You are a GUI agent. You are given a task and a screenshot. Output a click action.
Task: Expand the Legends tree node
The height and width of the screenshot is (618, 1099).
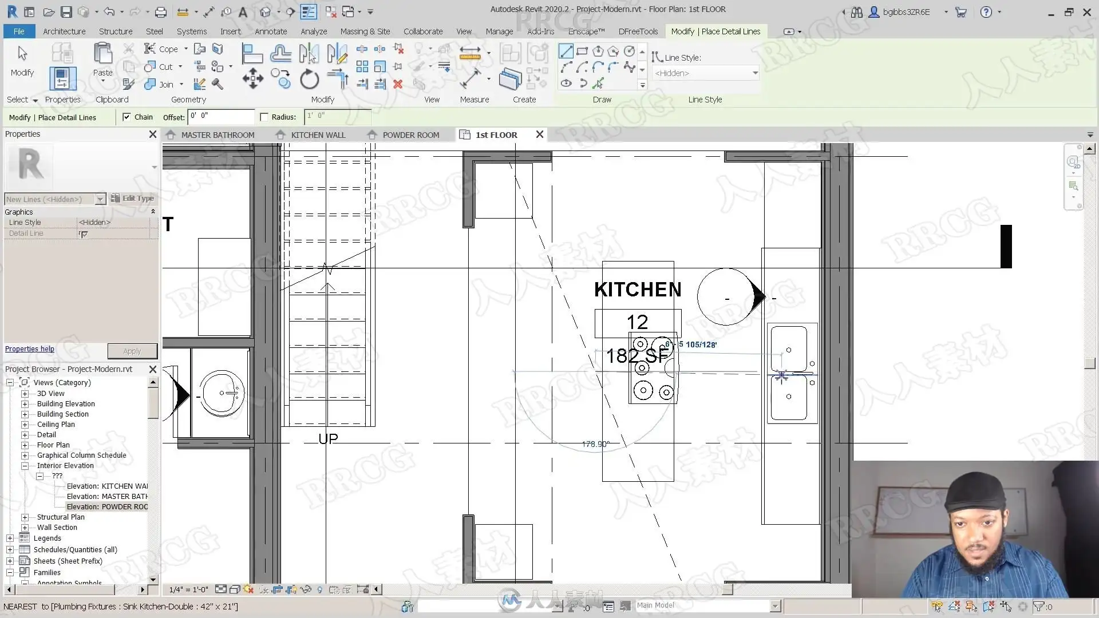(x=10, y=538)
